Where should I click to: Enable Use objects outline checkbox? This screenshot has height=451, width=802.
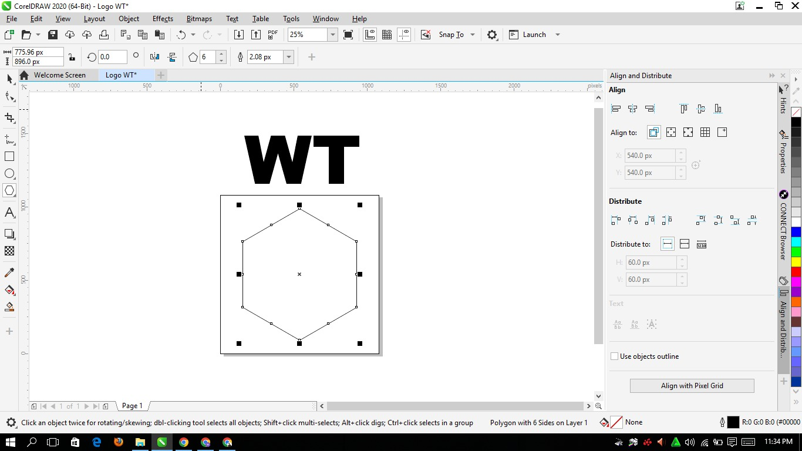(x=614, y=356)
